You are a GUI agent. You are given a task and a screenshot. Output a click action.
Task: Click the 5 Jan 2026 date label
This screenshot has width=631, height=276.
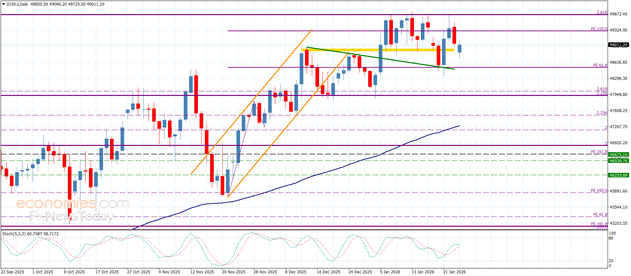click(x=390, y=272)
